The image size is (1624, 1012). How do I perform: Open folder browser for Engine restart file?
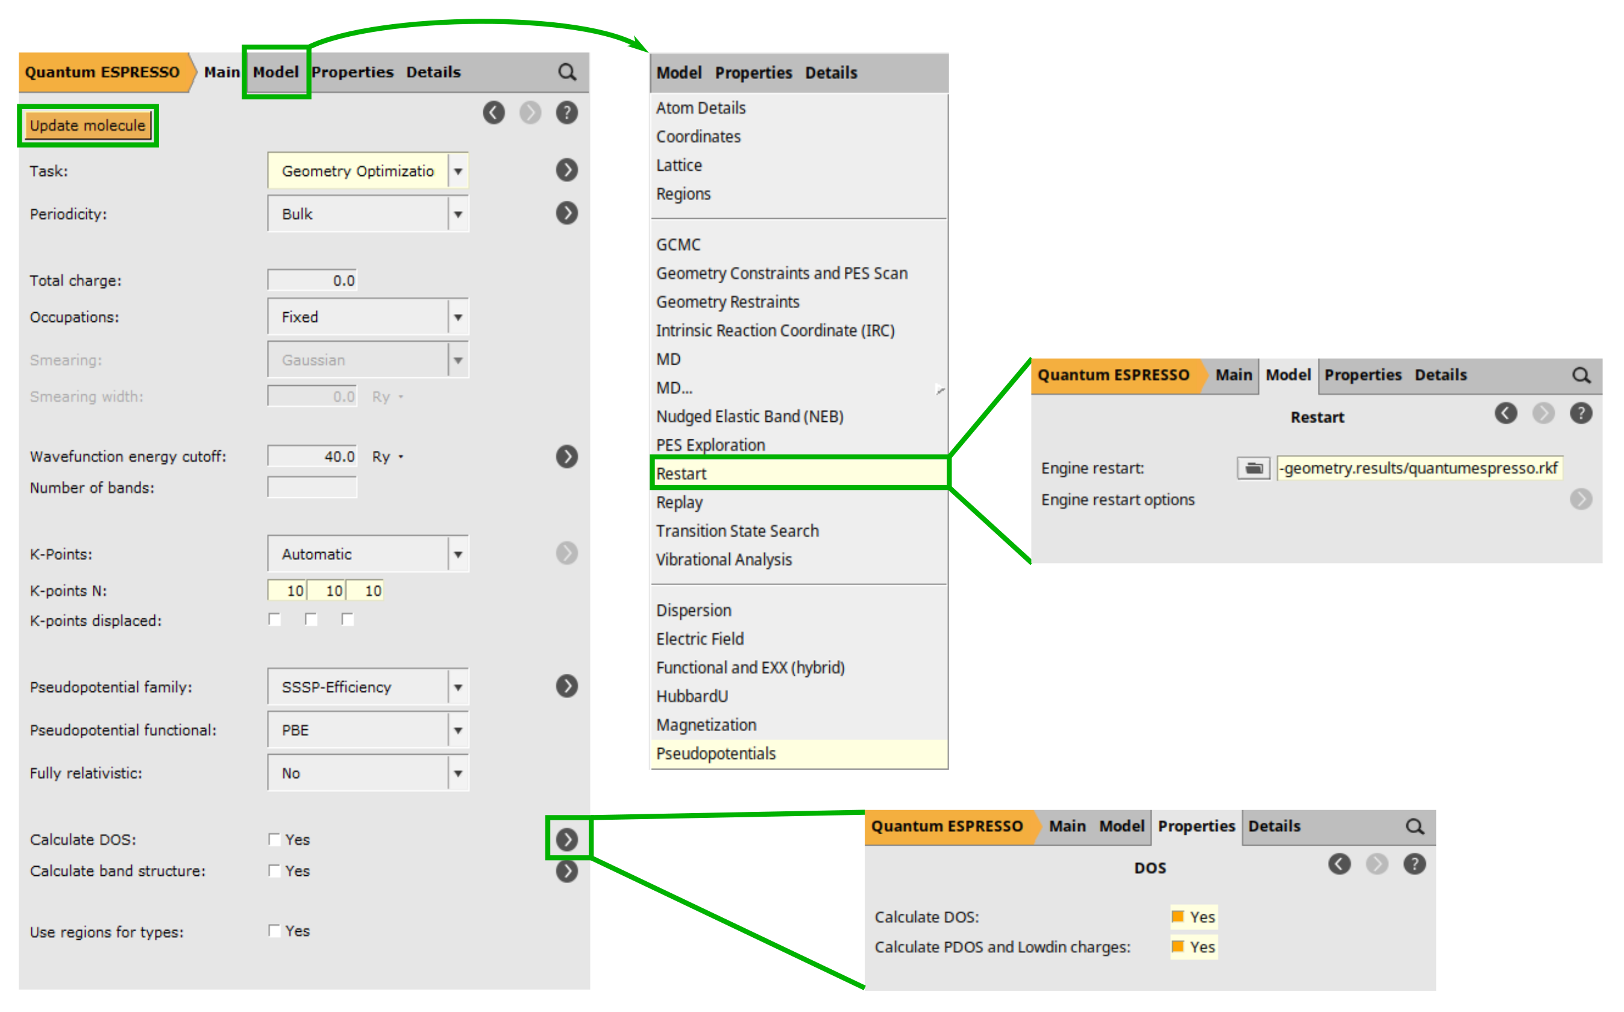pos(1253,468)
